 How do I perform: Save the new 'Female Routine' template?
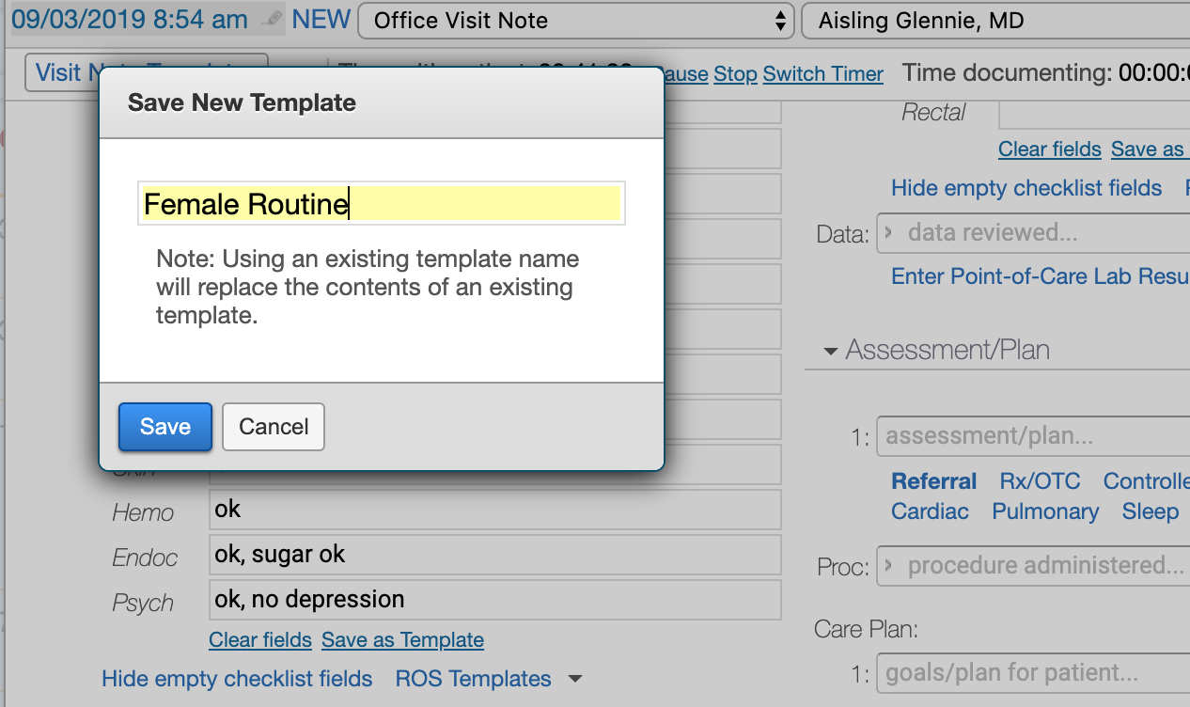164,427
